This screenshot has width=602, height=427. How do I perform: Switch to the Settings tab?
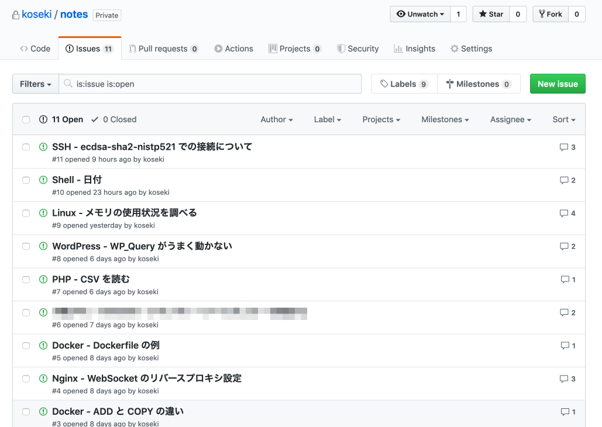pyautogui.click(x=471, y=49)
